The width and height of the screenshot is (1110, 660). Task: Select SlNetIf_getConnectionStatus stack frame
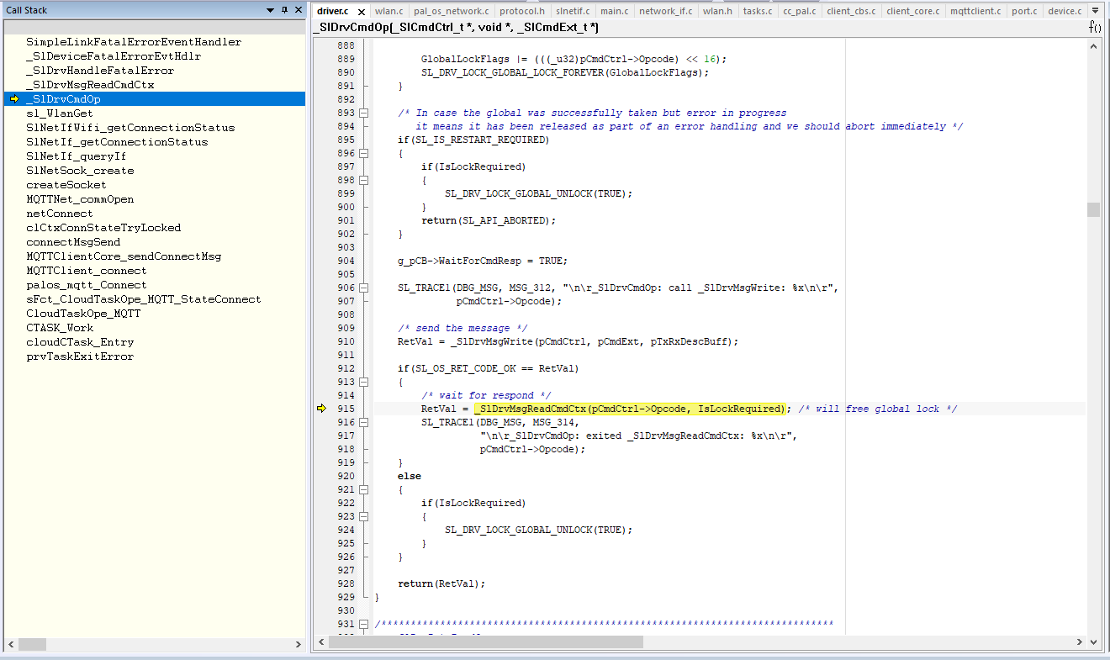117,142
